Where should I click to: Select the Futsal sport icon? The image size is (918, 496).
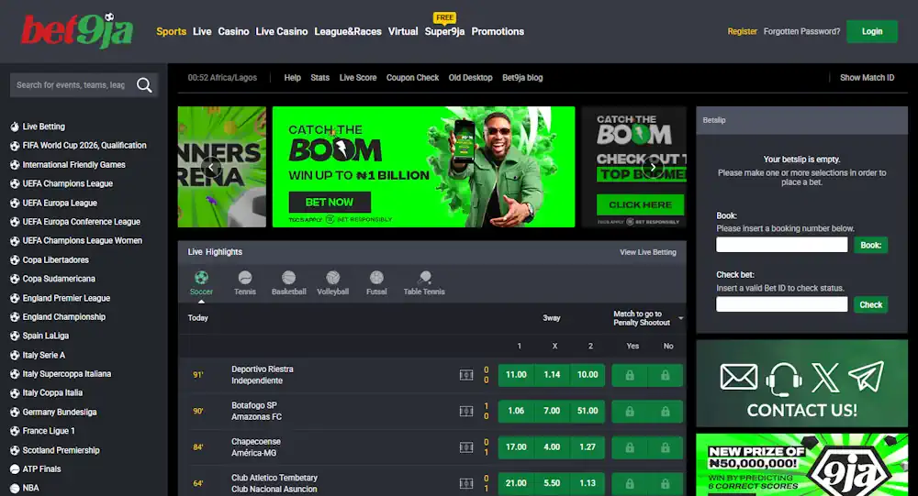tap(376, 277)
